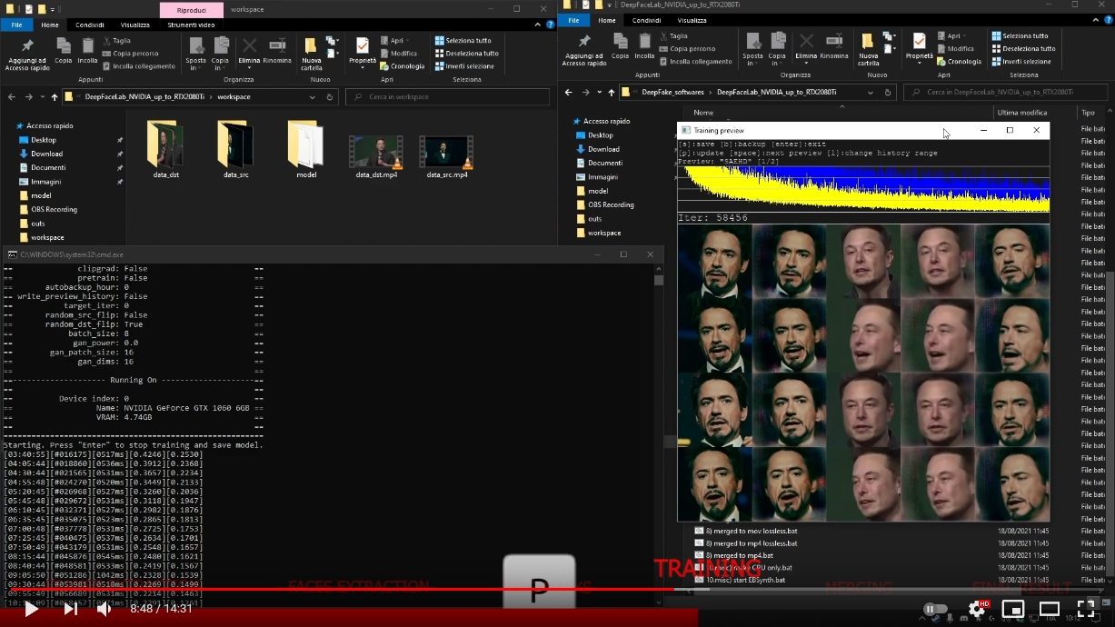Click Nuova cartella in the workspace window
Viewport: 1115px width, 627px height.
click(312, 54)
